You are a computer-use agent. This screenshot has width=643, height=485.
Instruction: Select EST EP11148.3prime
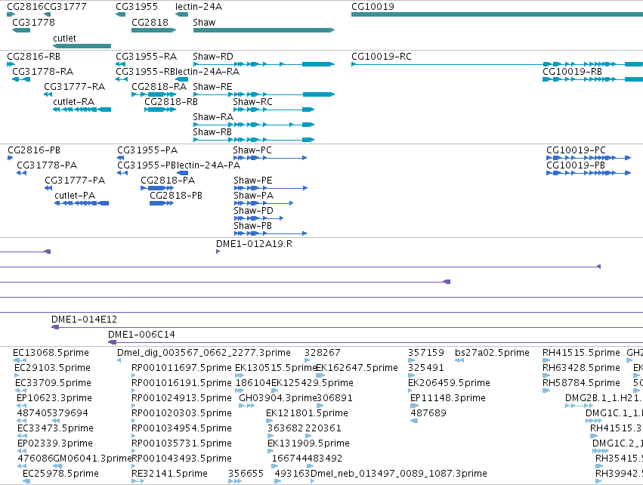coord(414,406)
